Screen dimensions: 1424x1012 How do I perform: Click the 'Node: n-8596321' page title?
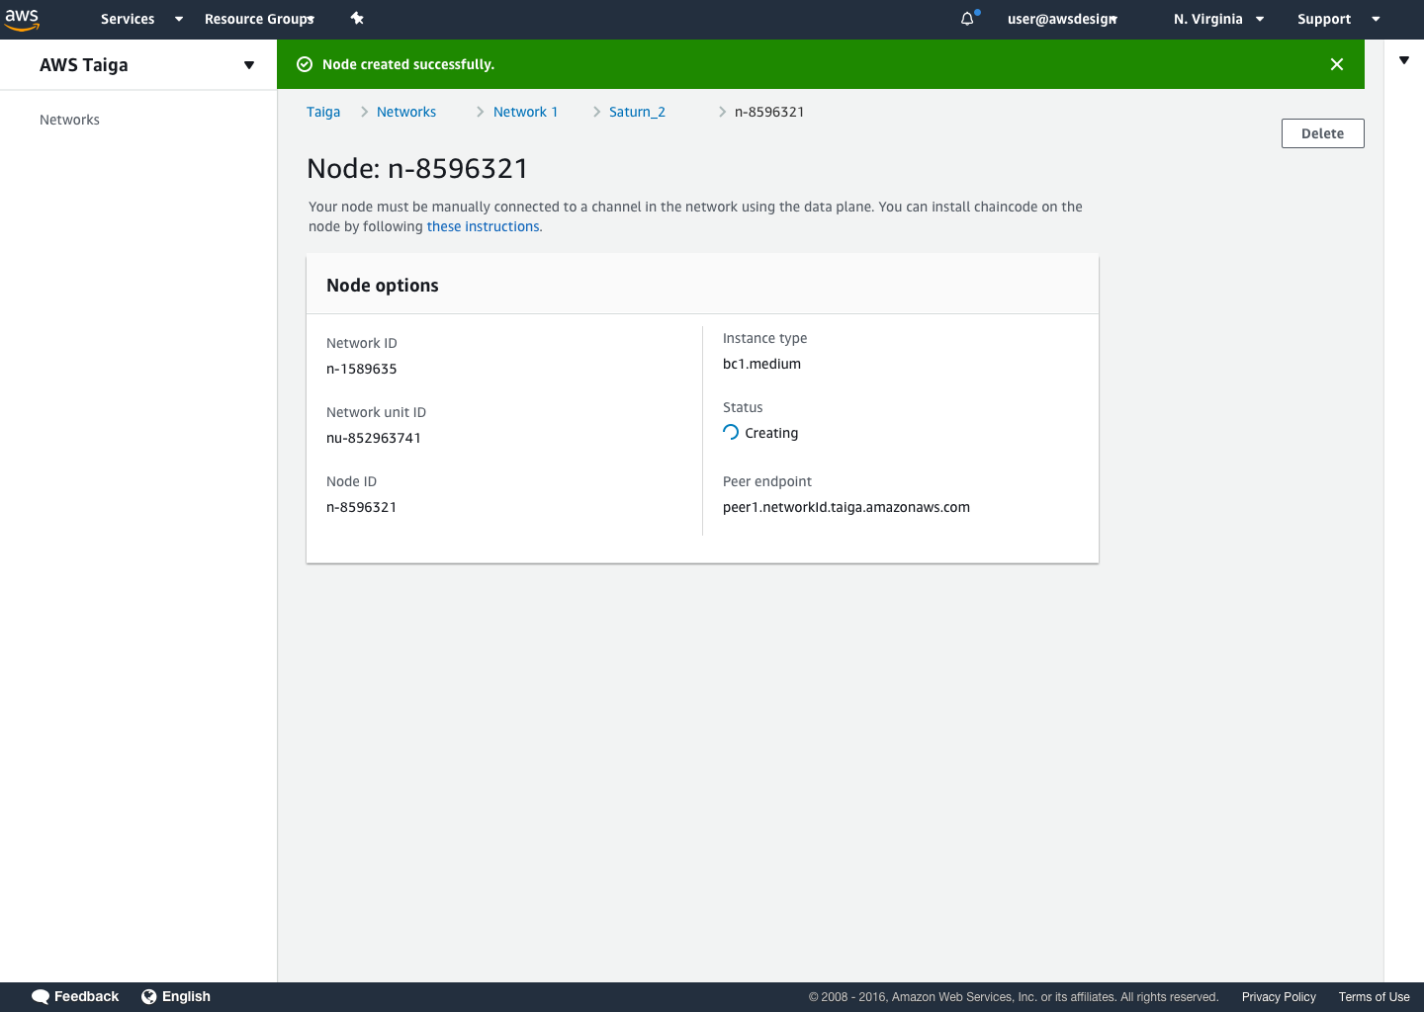point(417,169)
